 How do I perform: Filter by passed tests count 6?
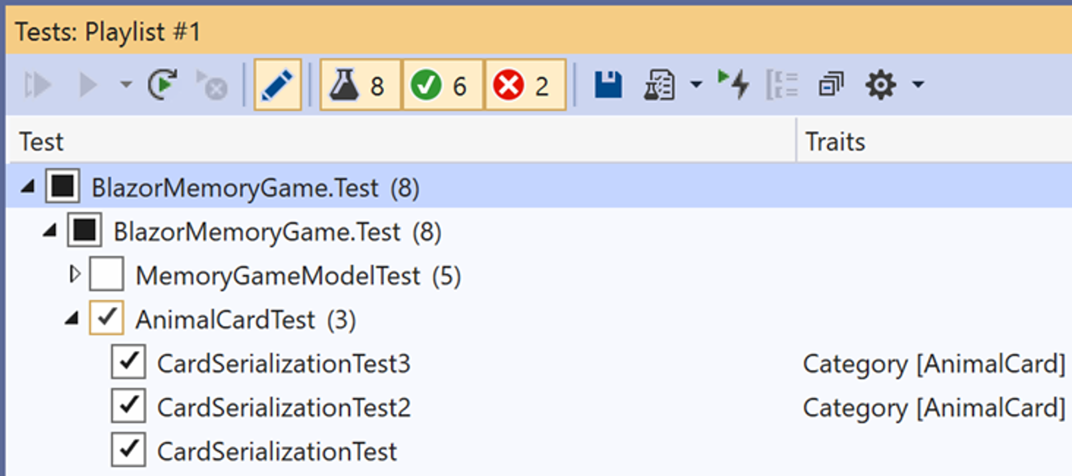[x=443, y=85]
